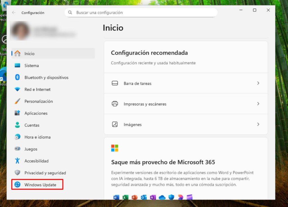Open the Red e Internet section
The width and height of the screenshot is (288, 207).
point(38,89)
